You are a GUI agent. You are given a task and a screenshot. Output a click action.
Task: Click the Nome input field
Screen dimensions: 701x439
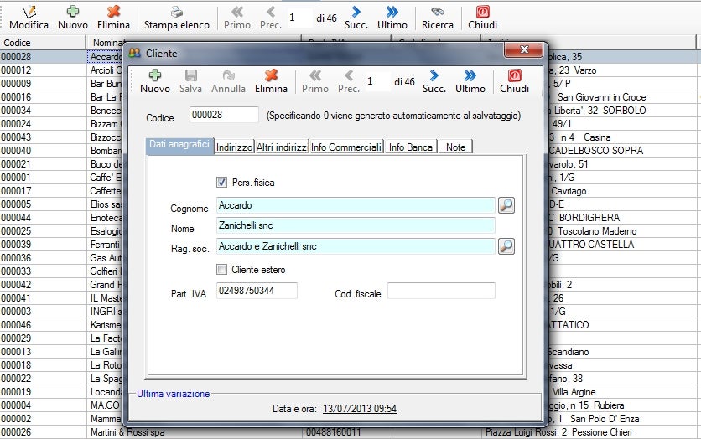[x=356, y=225]
